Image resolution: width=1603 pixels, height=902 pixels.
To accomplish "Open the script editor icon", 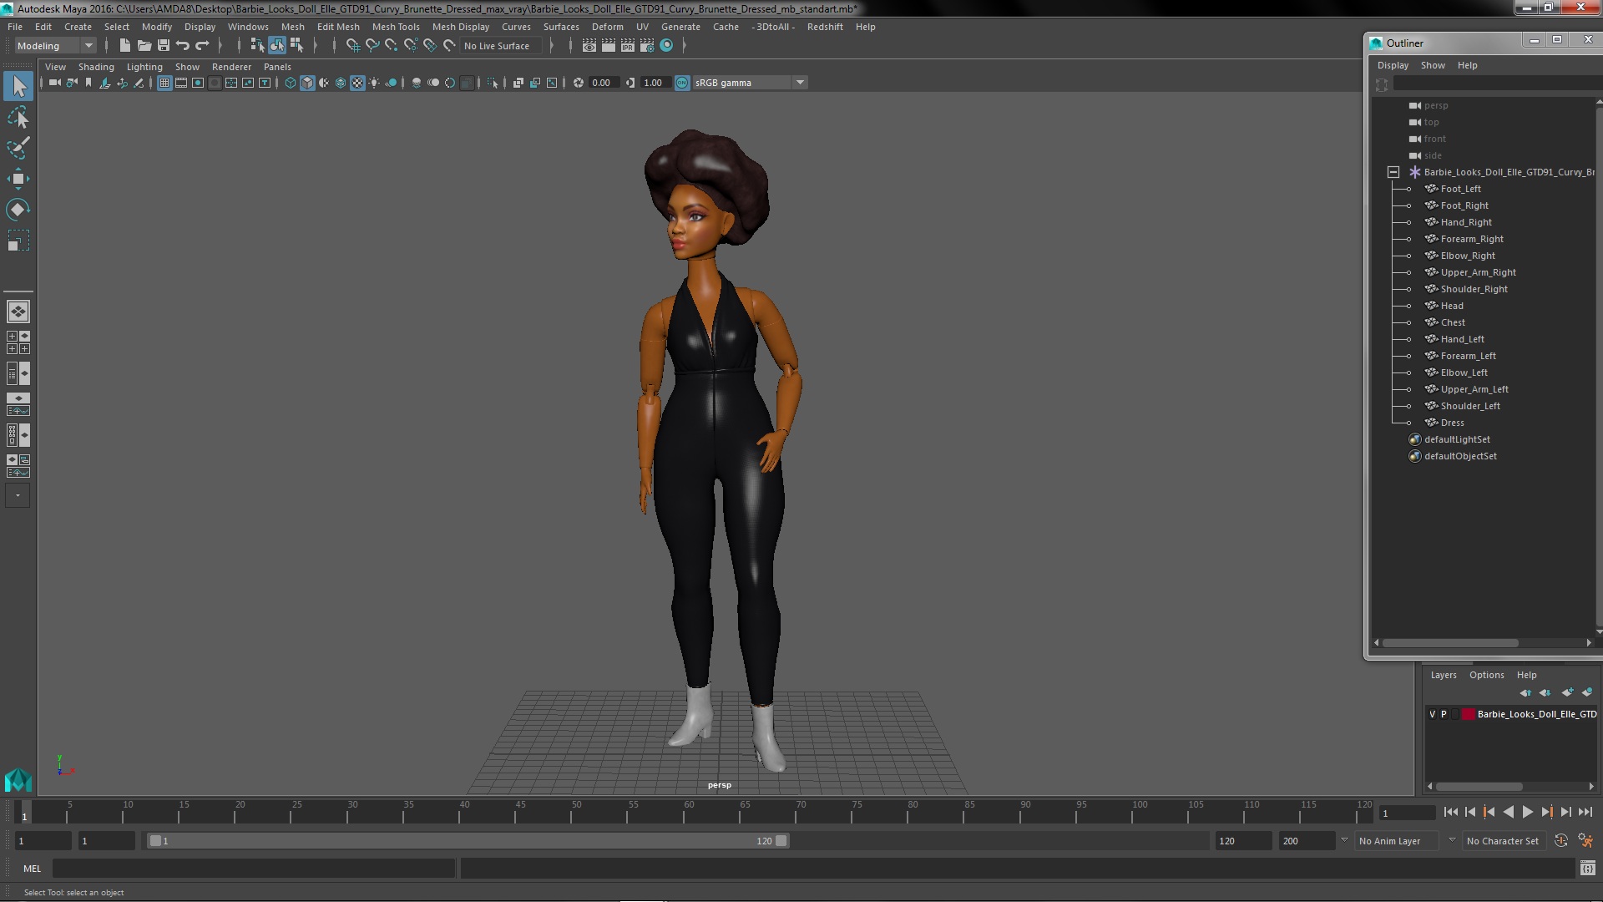I will pyautogui.click(x=1587, y=869).
